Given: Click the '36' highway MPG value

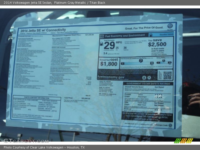Looking at the screenshot, I should pos(125,48).
